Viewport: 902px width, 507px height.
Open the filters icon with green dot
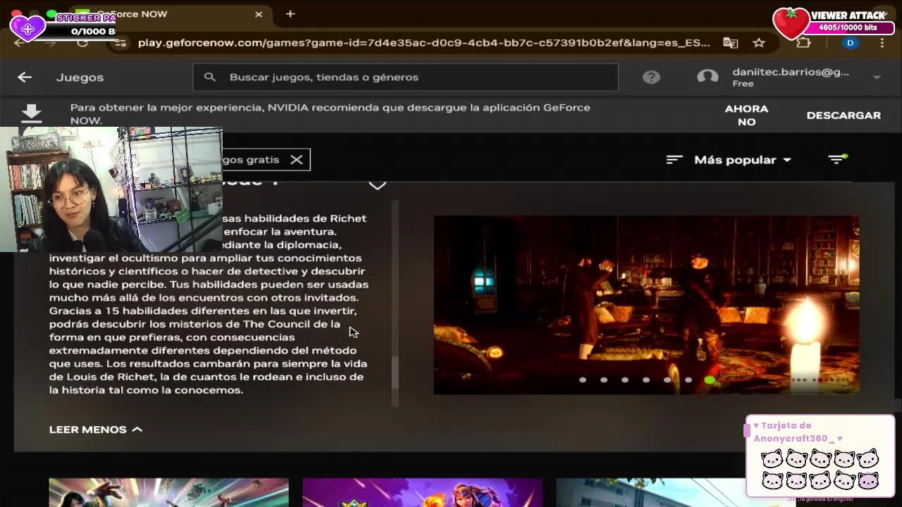pos(837,159)
